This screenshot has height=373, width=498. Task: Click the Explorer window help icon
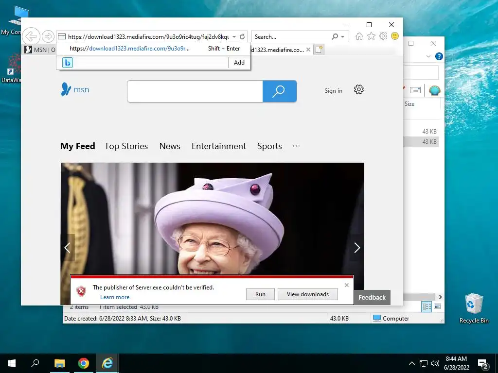coord(439,56)
